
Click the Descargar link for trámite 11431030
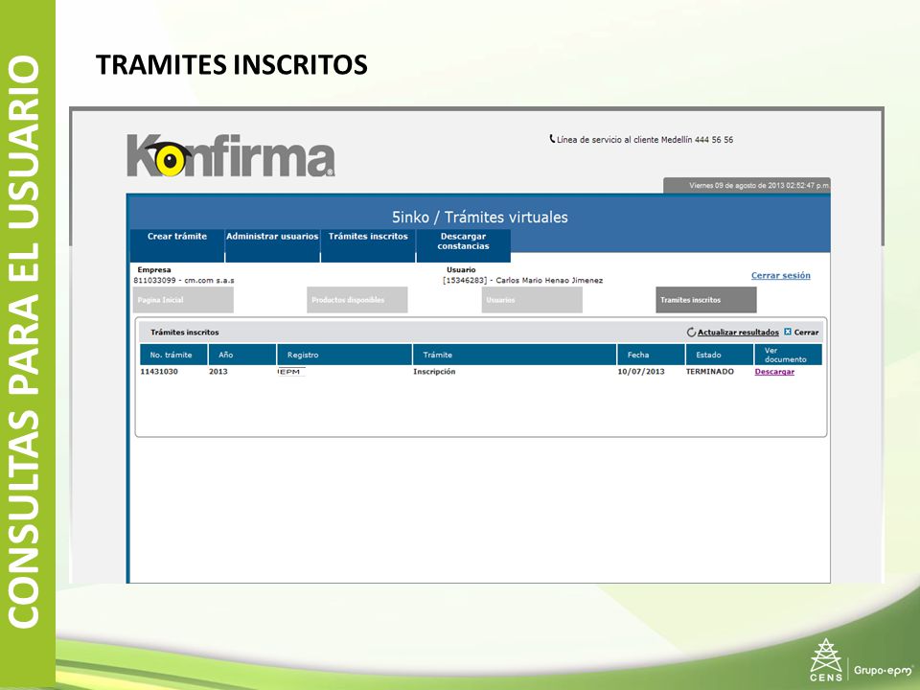click(x=774, y=372)
